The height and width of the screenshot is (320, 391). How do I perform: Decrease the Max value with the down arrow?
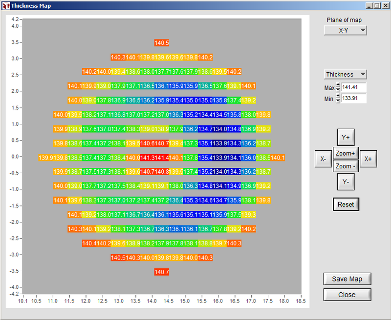pyautogui.click(x=338, y=89)
